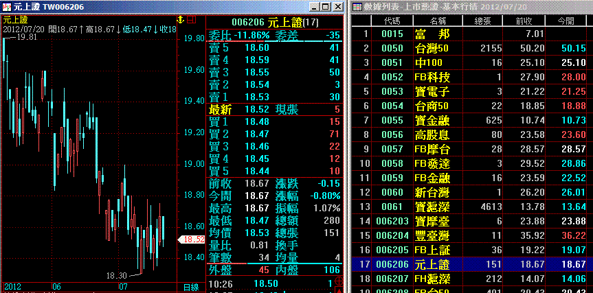Select row 0053 寶電子 in the list

[472, 91]
